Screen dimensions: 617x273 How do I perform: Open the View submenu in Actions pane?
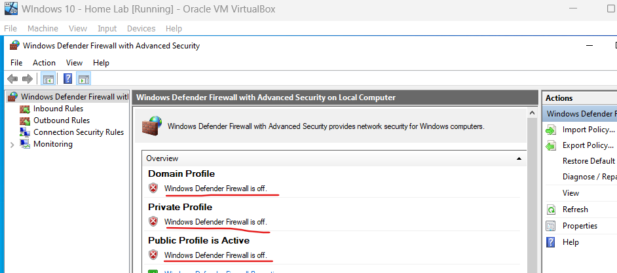click(570, 193)
